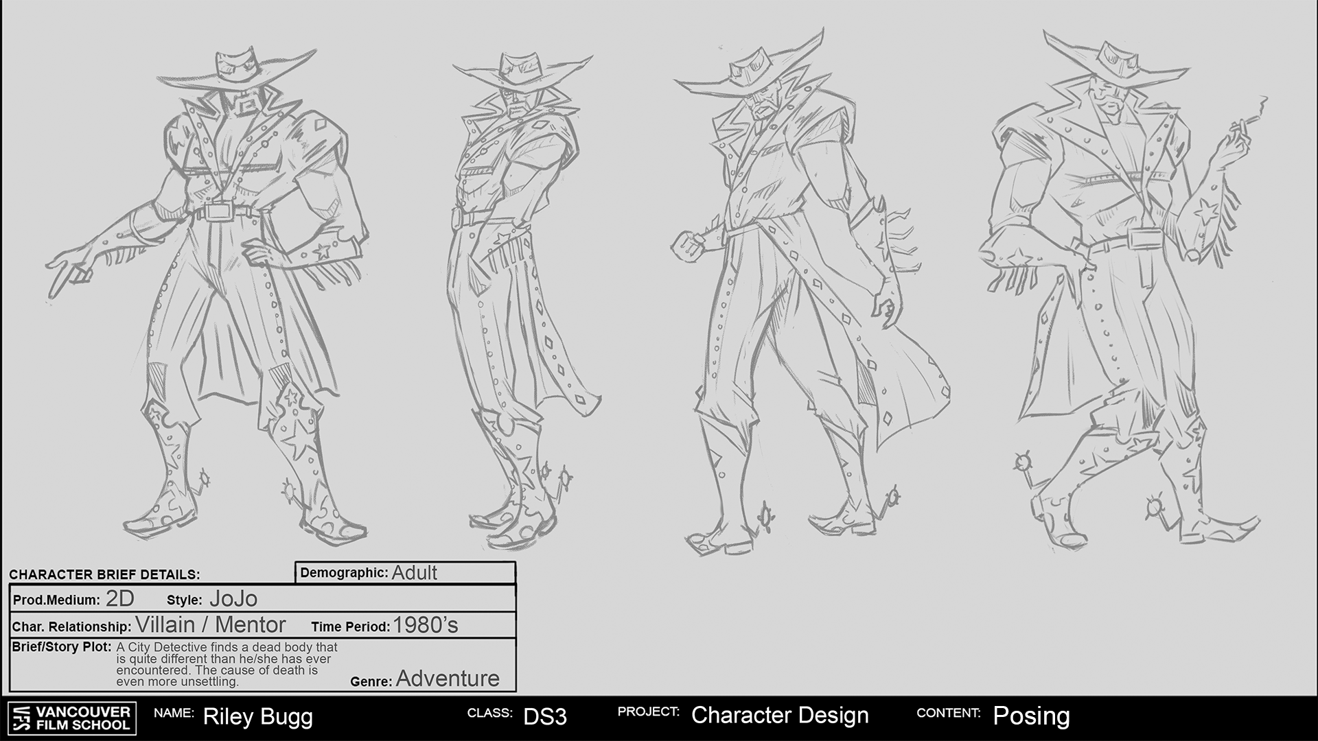Click the Vancouver Film School logo

(x=71, y=718)
